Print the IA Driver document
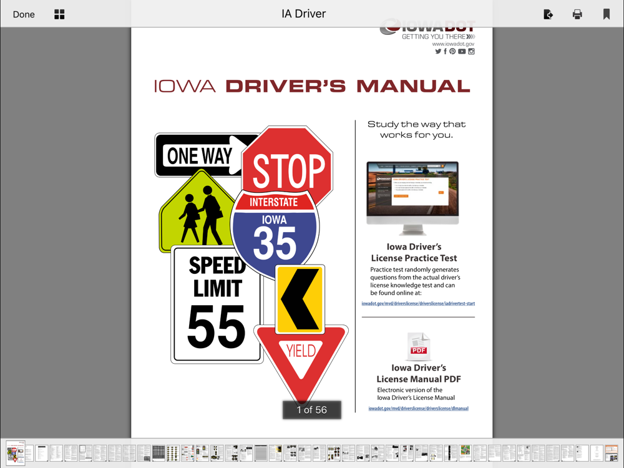624x468 pixels. coord(577,14)
